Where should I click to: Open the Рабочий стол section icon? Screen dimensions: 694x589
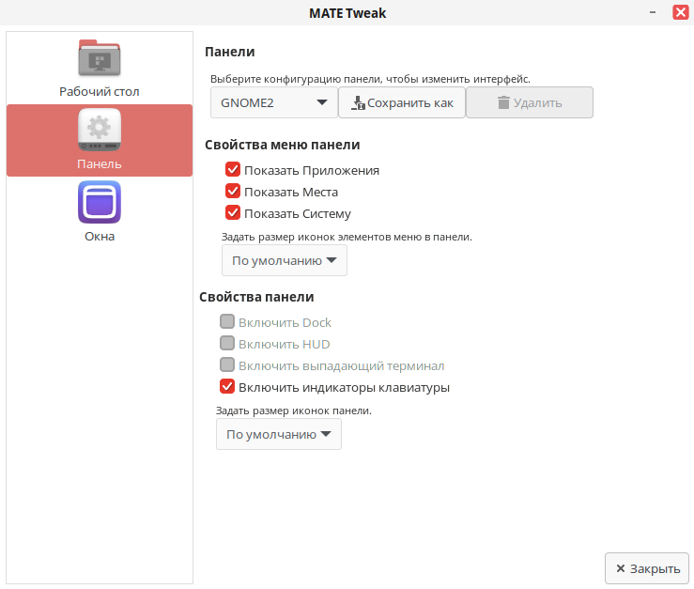(x=100, y=58)
